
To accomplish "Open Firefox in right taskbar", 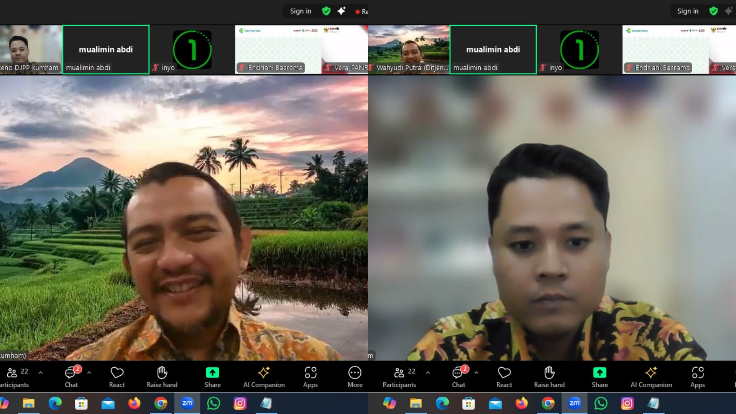I will pos(521,403).
